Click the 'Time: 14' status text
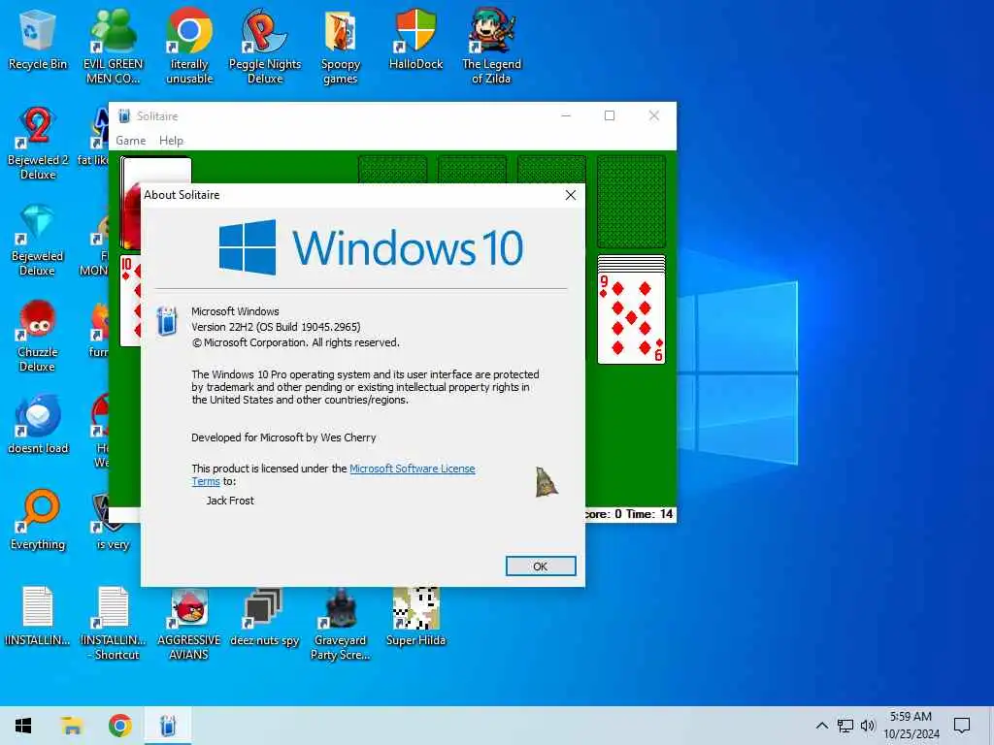 649,514
